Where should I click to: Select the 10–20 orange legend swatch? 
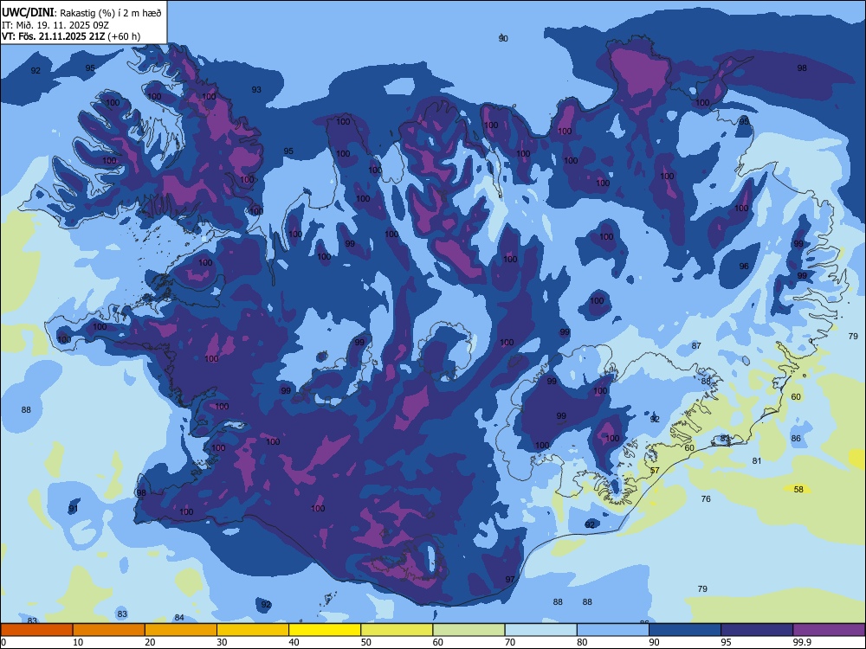109,630
